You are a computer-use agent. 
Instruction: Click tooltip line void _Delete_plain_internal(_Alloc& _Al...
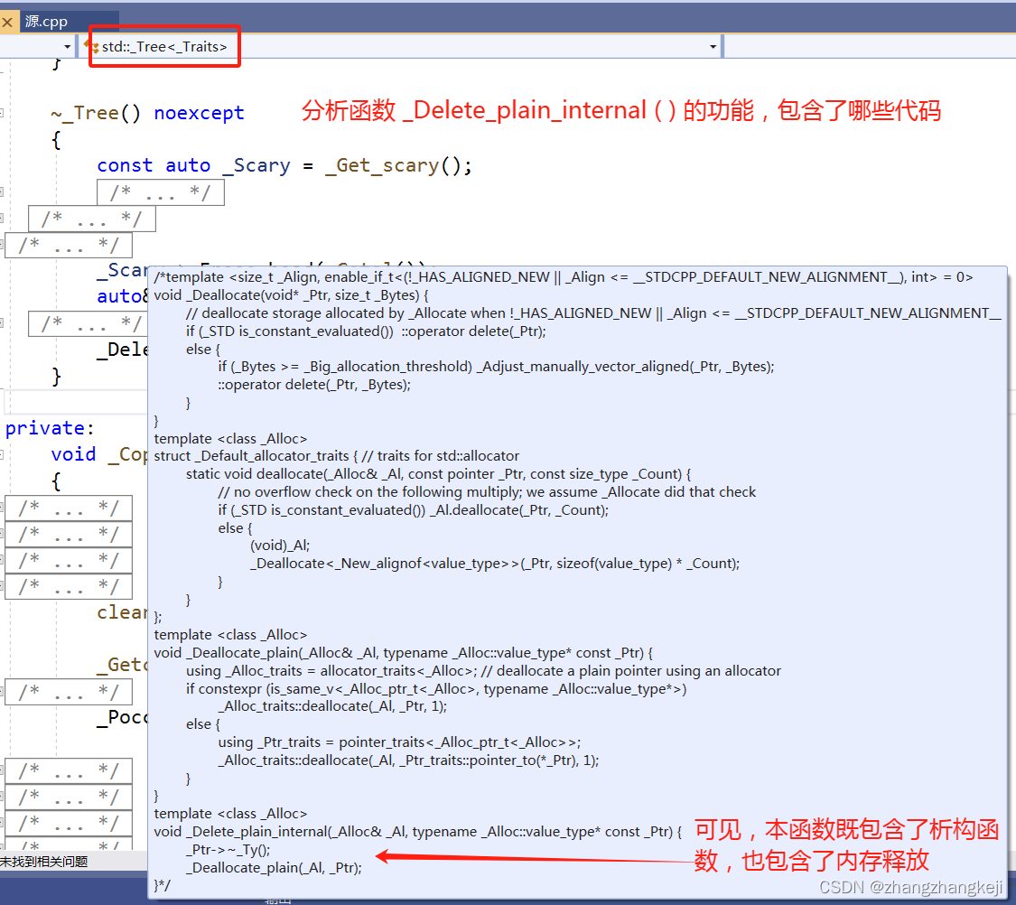418,832
